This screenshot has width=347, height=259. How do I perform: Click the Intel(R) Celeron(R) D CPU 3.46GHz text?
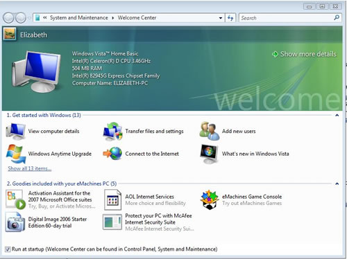pyautogui.click(x=111, y=61)
